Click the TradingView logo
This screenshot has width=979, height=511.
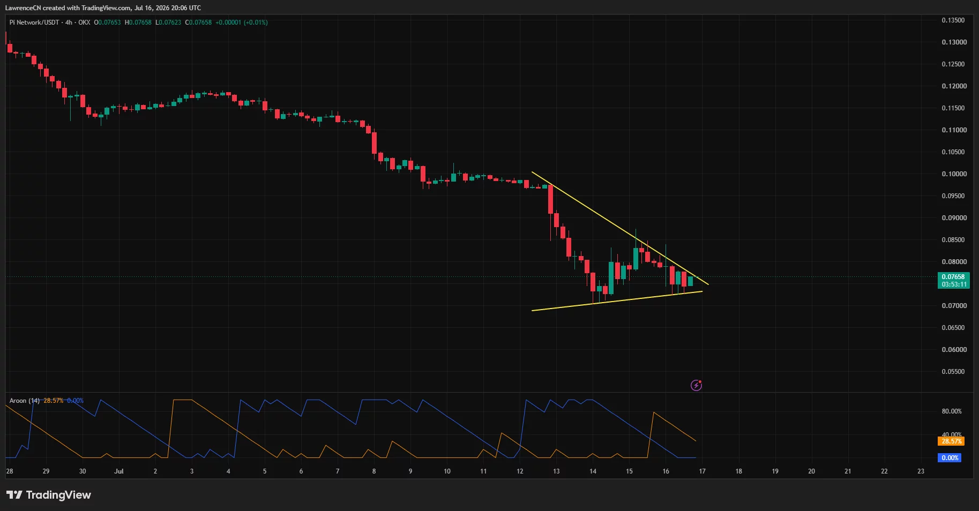pos(49,495)
